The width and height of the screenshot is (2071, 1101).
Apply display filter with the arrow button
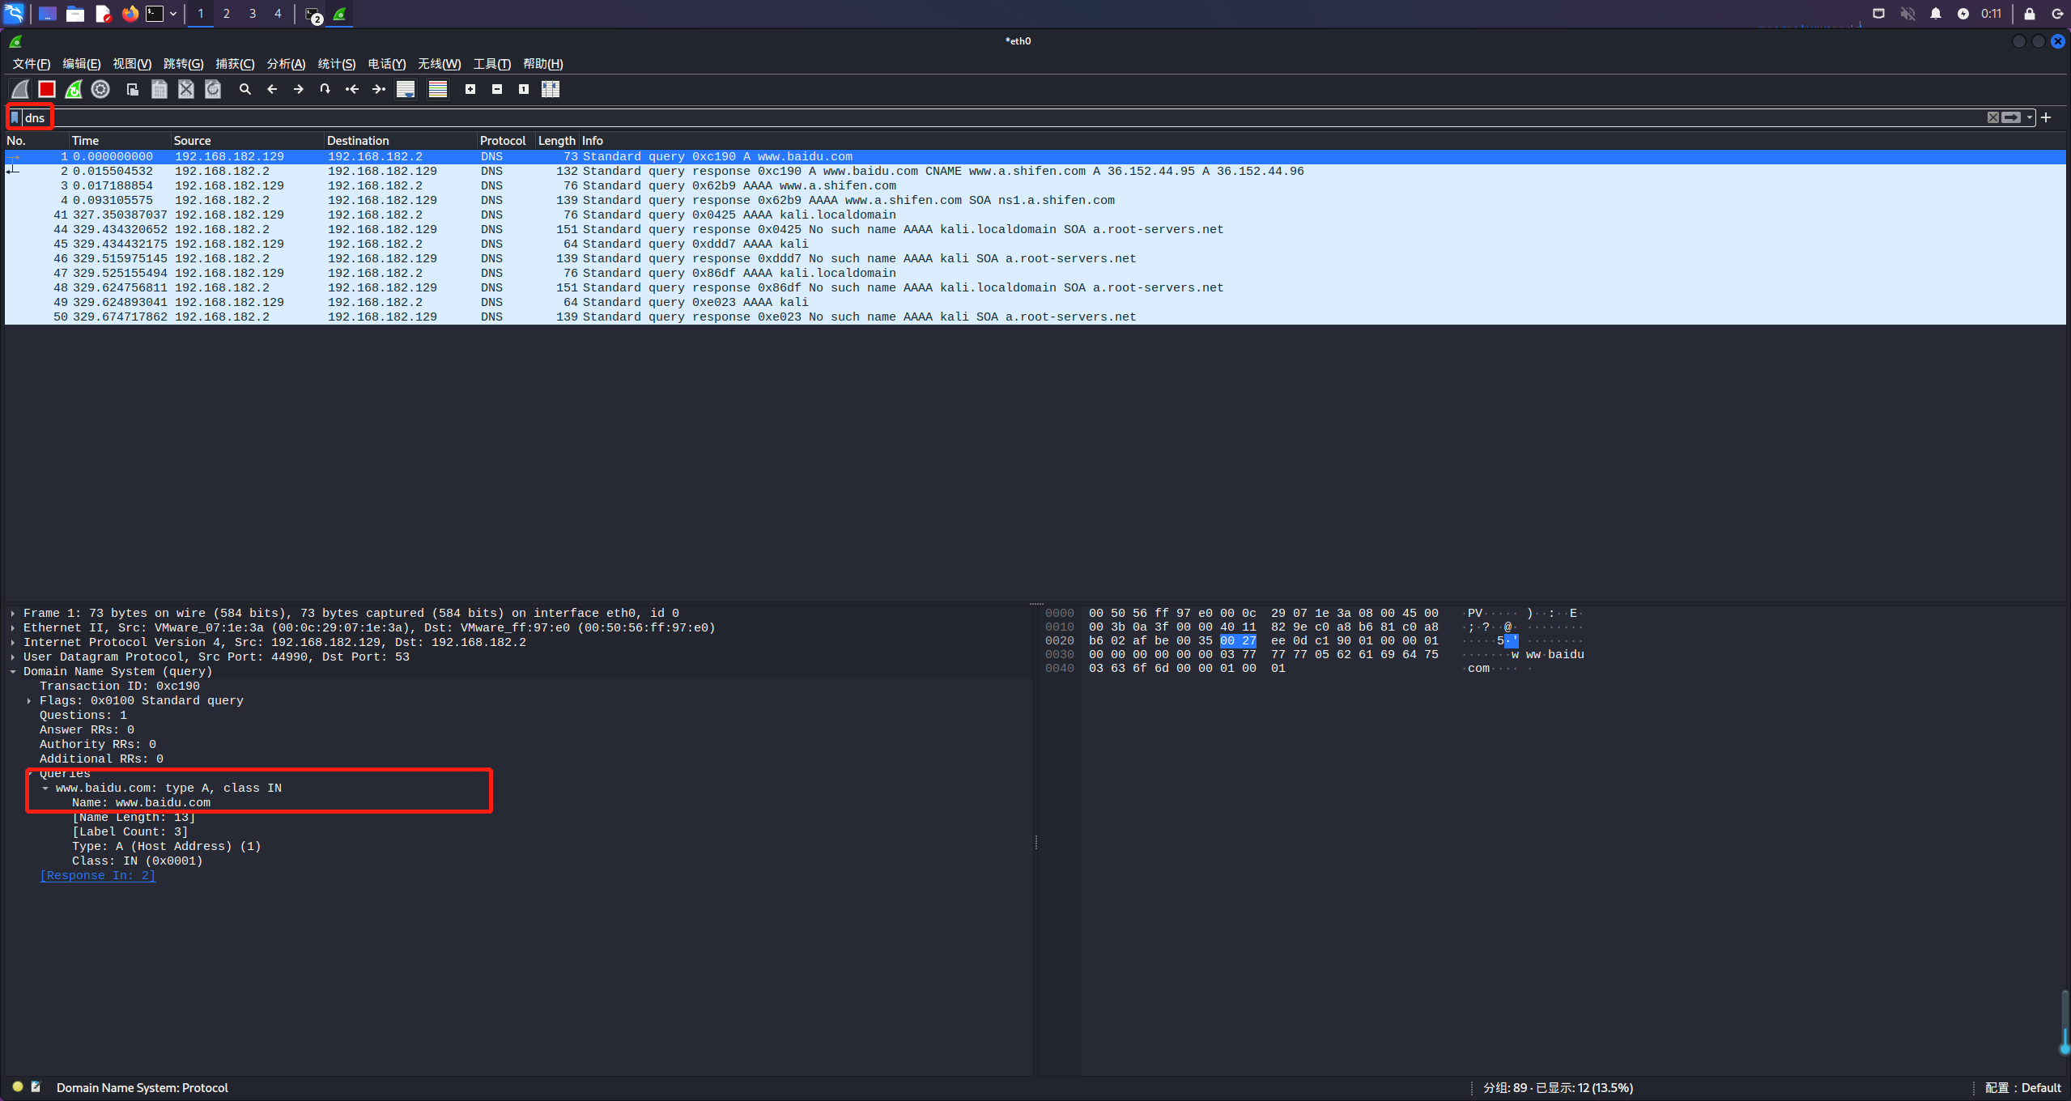tap(2011, 117)
